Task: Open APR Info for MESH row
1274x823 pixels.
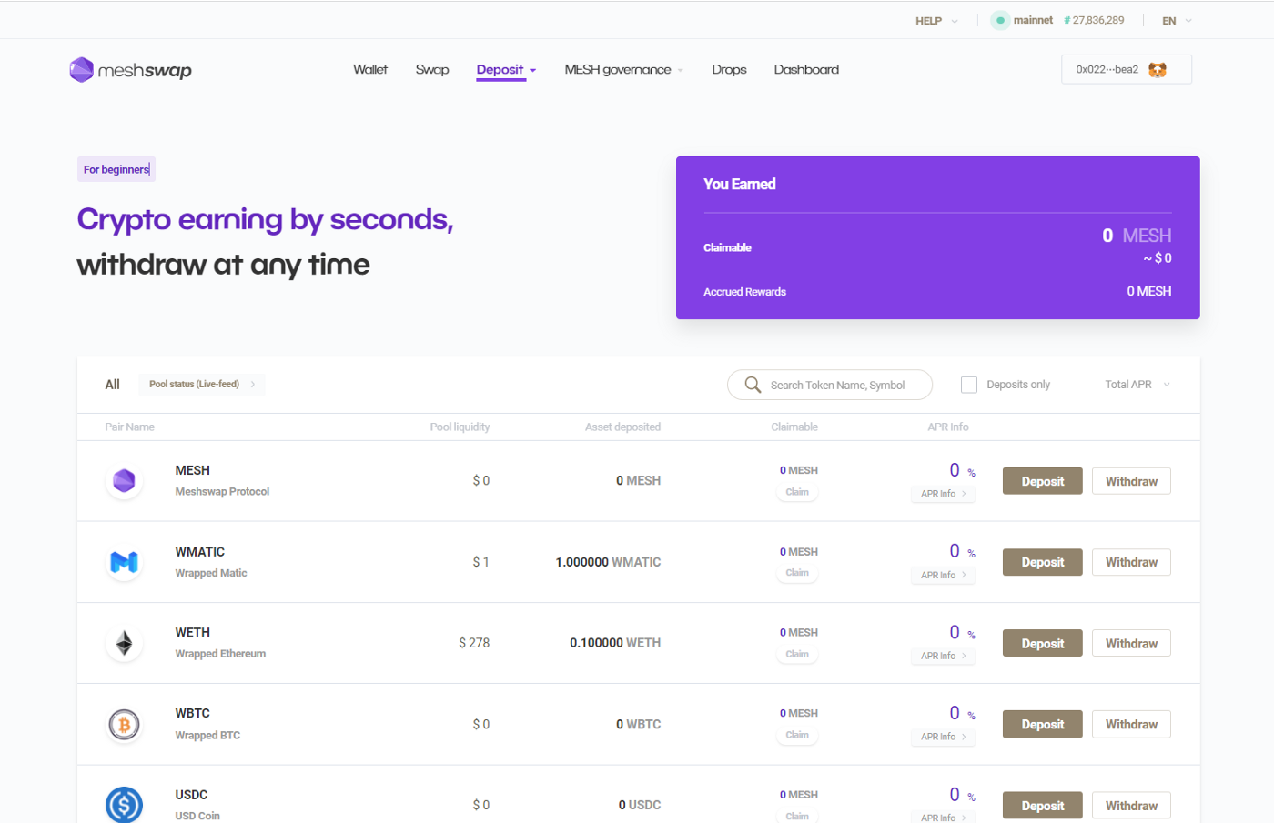Action: click(943, 494)
